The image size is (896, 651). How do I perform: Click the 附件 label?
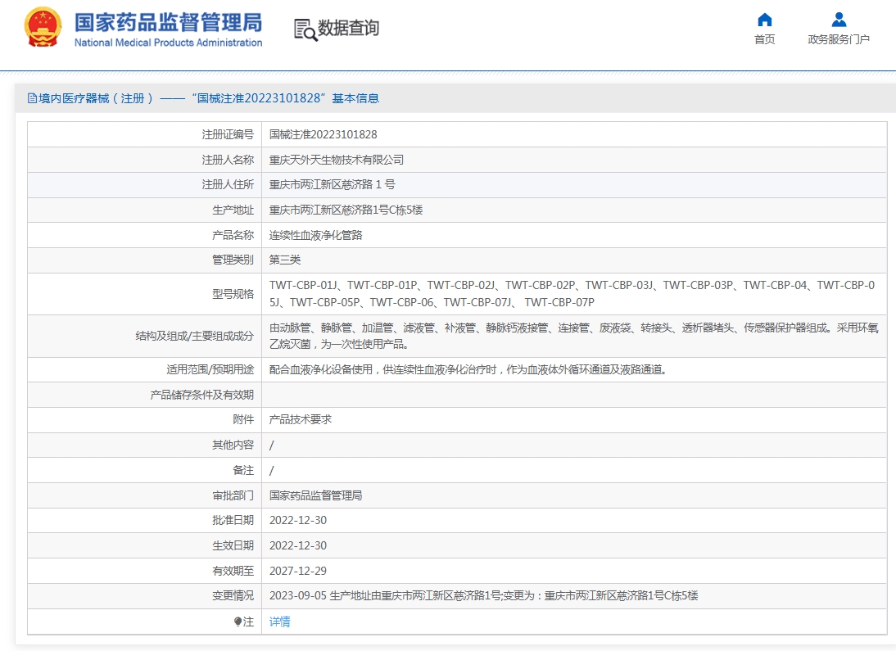click(243, 419)
